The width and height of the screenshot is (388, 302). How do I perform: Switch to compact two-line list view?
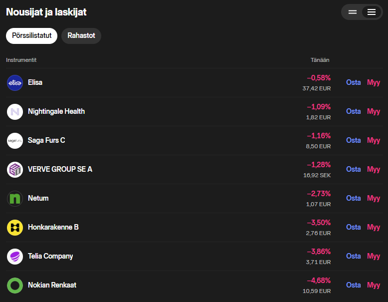point(353,12)
